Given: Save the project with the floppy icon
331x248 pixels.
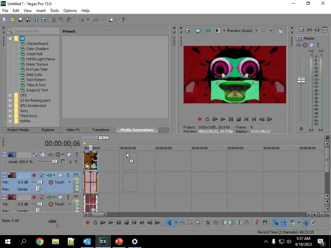Looking at the screenshot, I should (20, 20).
